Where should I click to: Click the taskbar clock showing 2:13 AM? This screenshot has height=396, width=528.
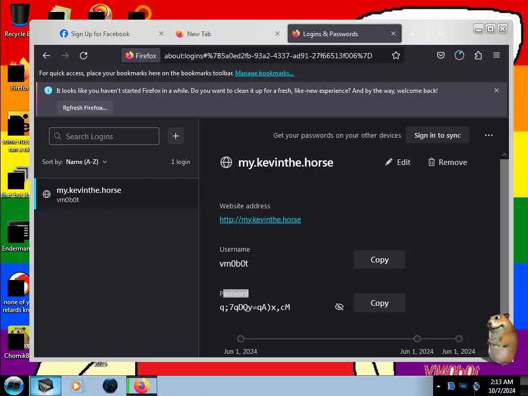(x=502, y=386)
